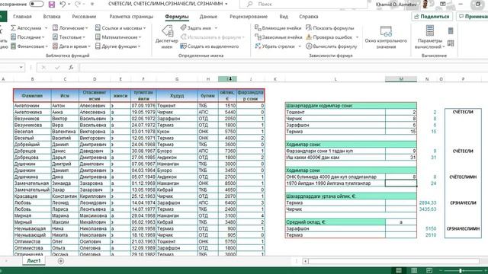This screenshot has width=488, height=274.
Task: Click the empty cell beside 1970 йилдан row
Action: click(401, 183)
